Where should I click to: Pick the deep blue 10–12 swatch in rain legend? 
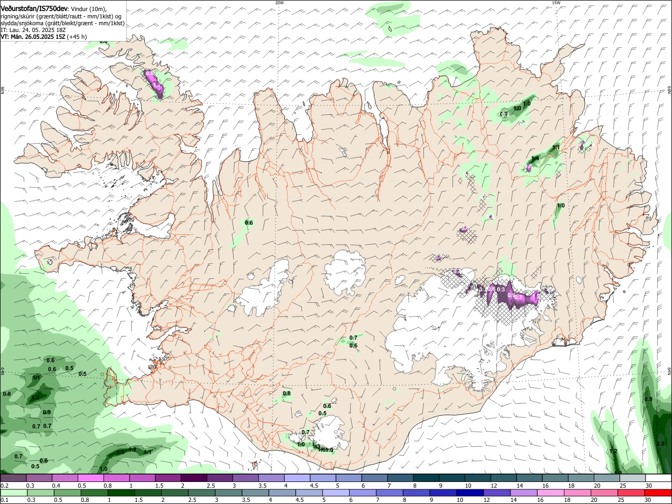[470, 493]
